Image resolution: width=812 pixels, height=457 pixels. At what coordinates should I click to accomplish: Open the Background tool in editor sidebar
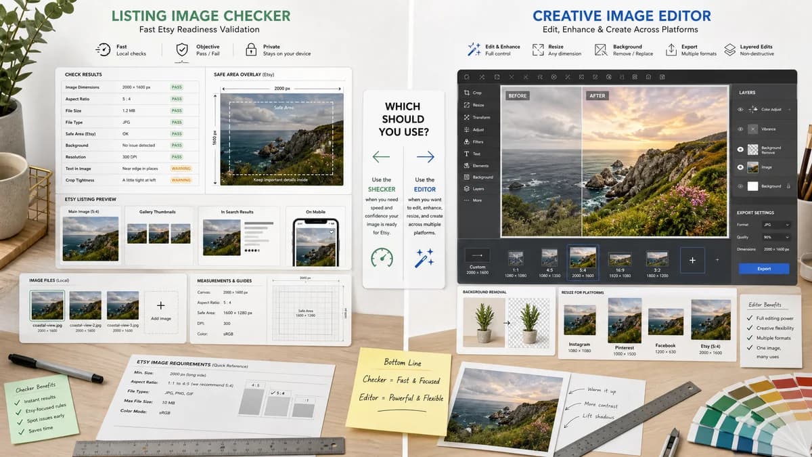478,177
